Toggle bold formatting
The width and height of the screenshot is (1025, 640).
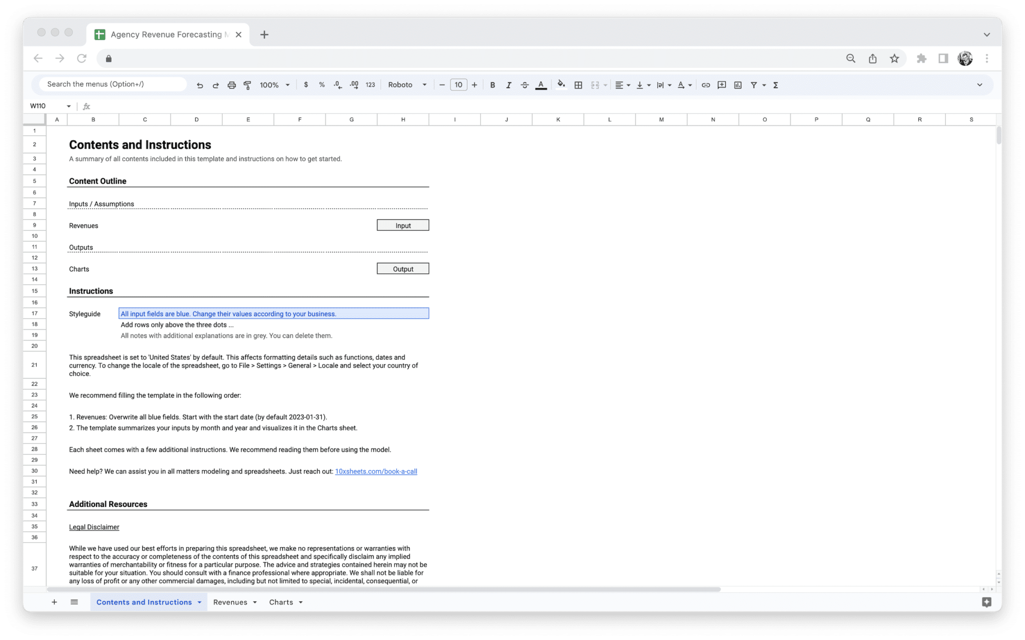[x=492, y=85]
